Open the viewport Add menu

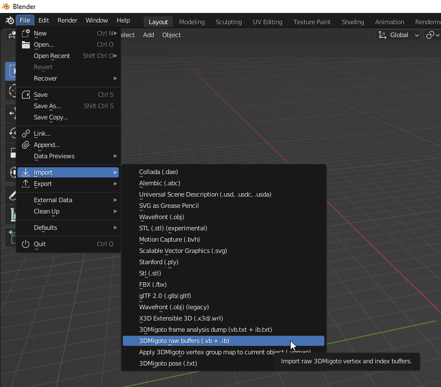pos(149,35)
